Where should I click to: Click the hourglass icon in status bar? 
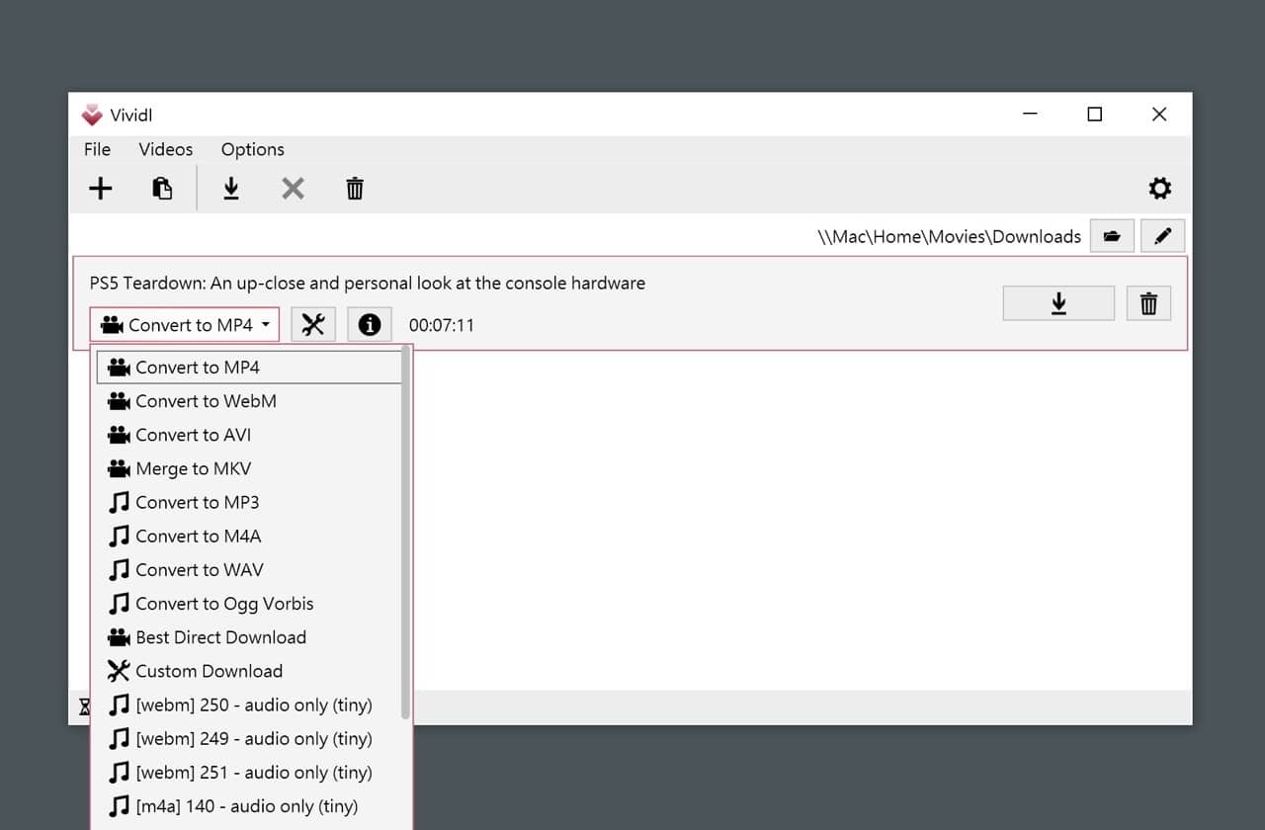tap(84, 706)
